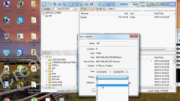The height and width of the screenshot is (101, 180).
Task: Open the Typing Master 10 desktop shortcut
Action: pos(20,71)
